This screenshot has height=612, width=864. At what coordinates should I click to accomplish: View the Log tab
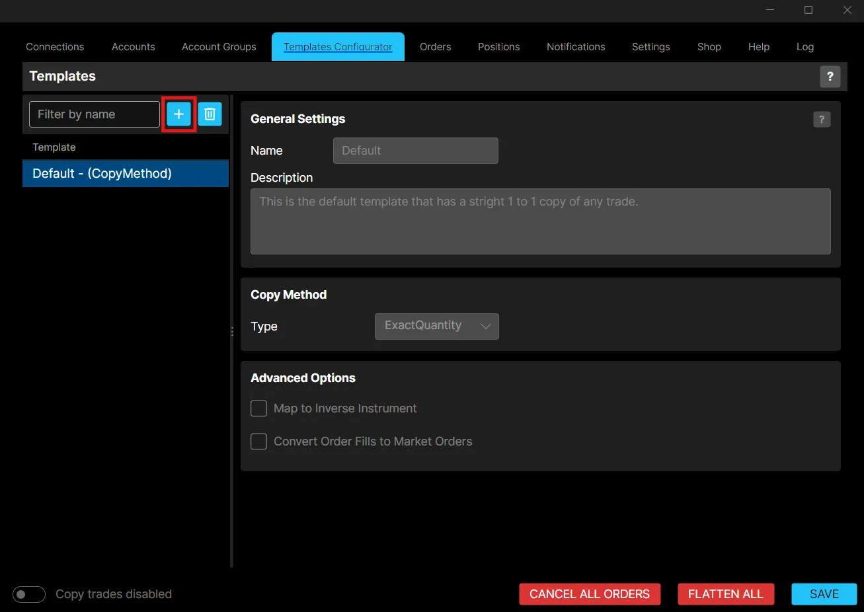point(805,47)
